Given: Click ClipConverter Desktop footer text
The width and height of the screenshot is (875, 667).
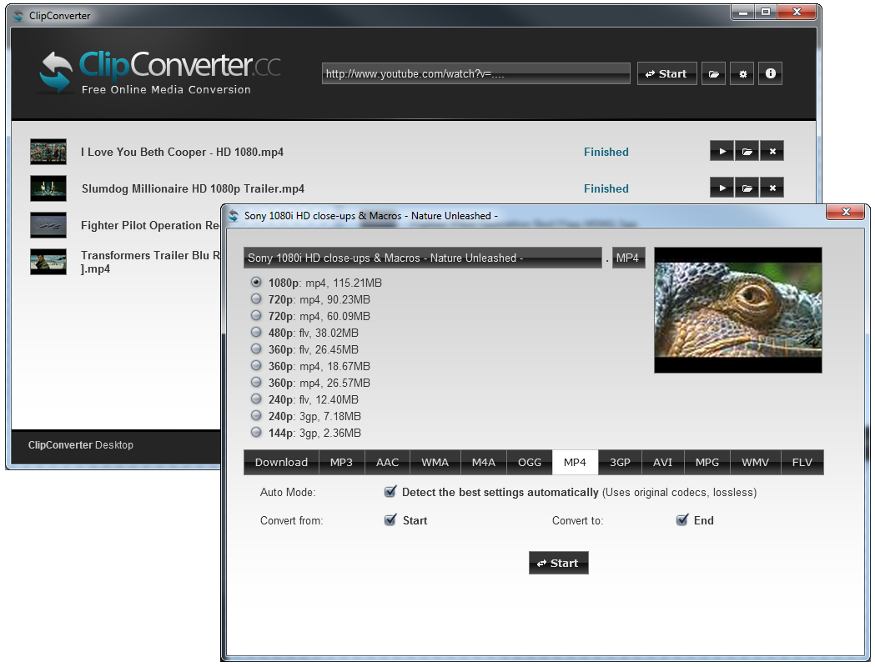Looking at the screenshot, I should point(81,445).
